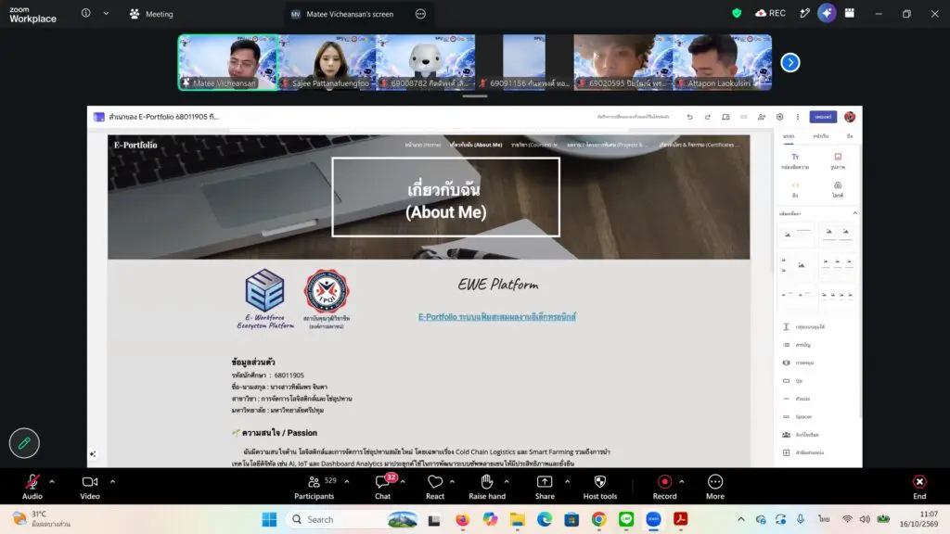
Task: Open meeting information icon
Action: click(86, 13)
